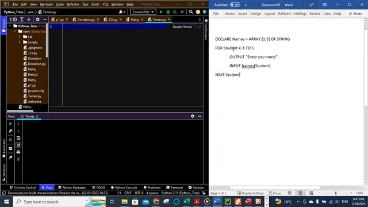Image resolution: width=368 pixels, height=207 pixels.
Task: Toggle scroll to end icon in Run panel
Action: (x=18, y=145)
